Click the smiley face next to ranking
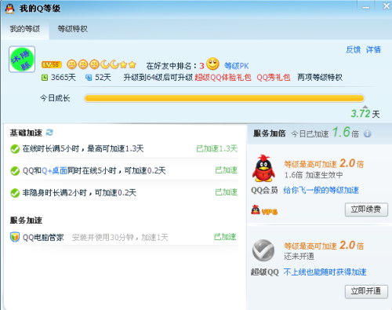392x310 pixels. 212,64
